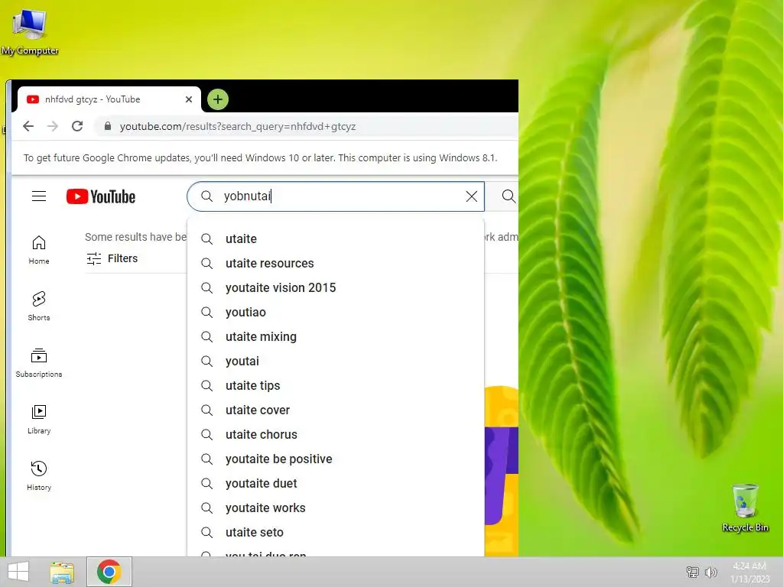Choose suggestion 'youtai'

[336, 361]
